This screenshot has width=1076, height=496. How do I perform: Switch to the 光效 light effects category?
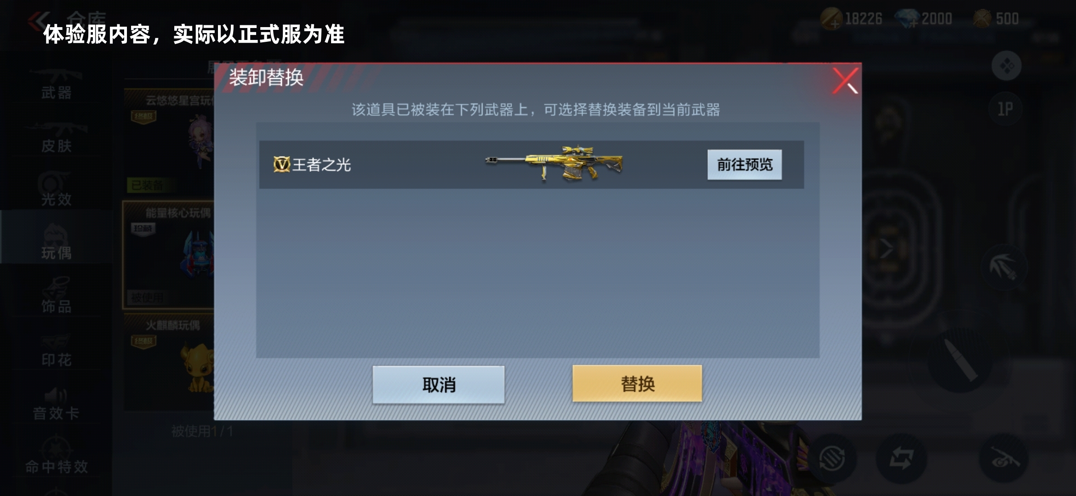pyautogui.click(x=56, y=191)
